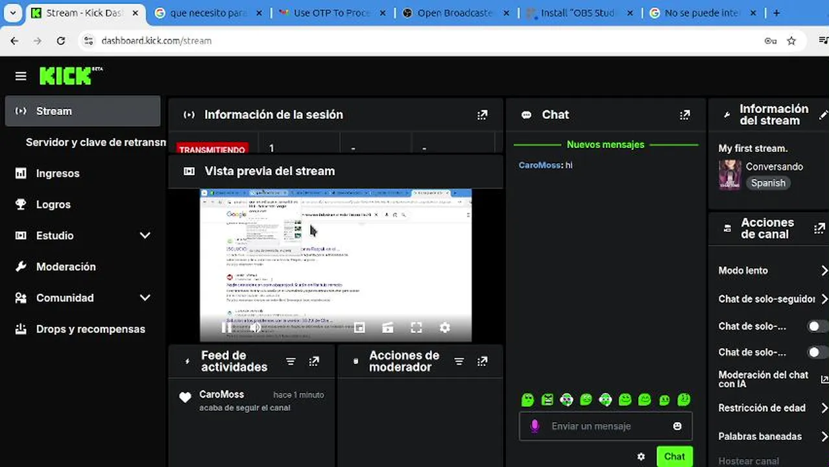Open Palabras baneadas options arrow

824,437
